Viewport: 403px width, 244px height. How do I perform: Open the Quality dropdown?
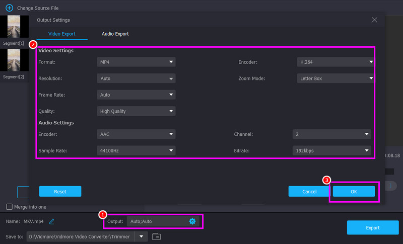(x=136, y=111)
